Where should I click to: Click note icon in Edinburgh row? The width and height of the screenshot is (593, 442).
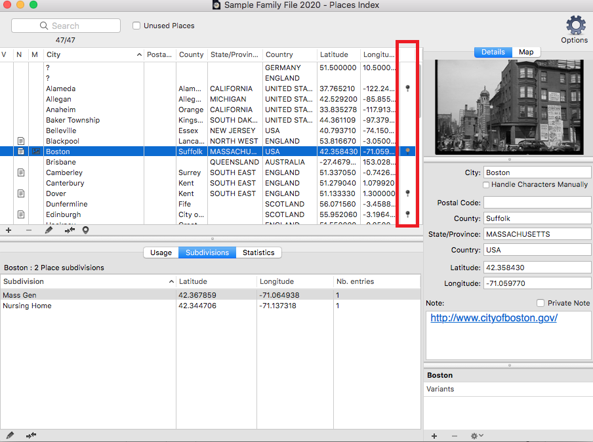(21, 214)
